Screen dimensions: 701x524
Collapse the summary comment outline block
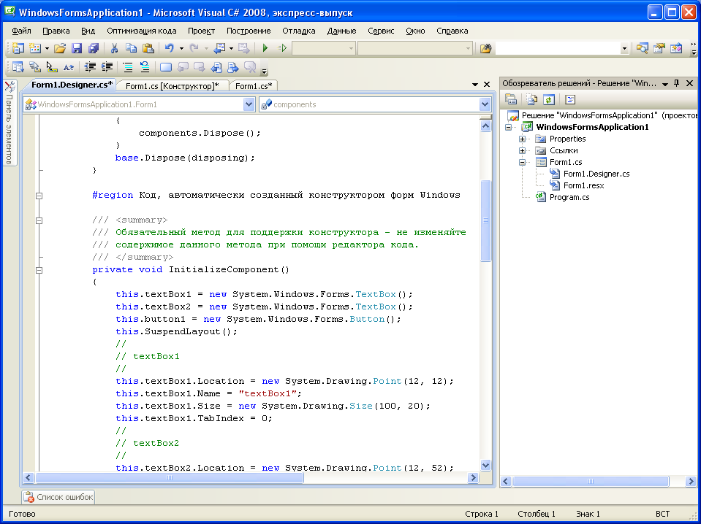(39, 220)
